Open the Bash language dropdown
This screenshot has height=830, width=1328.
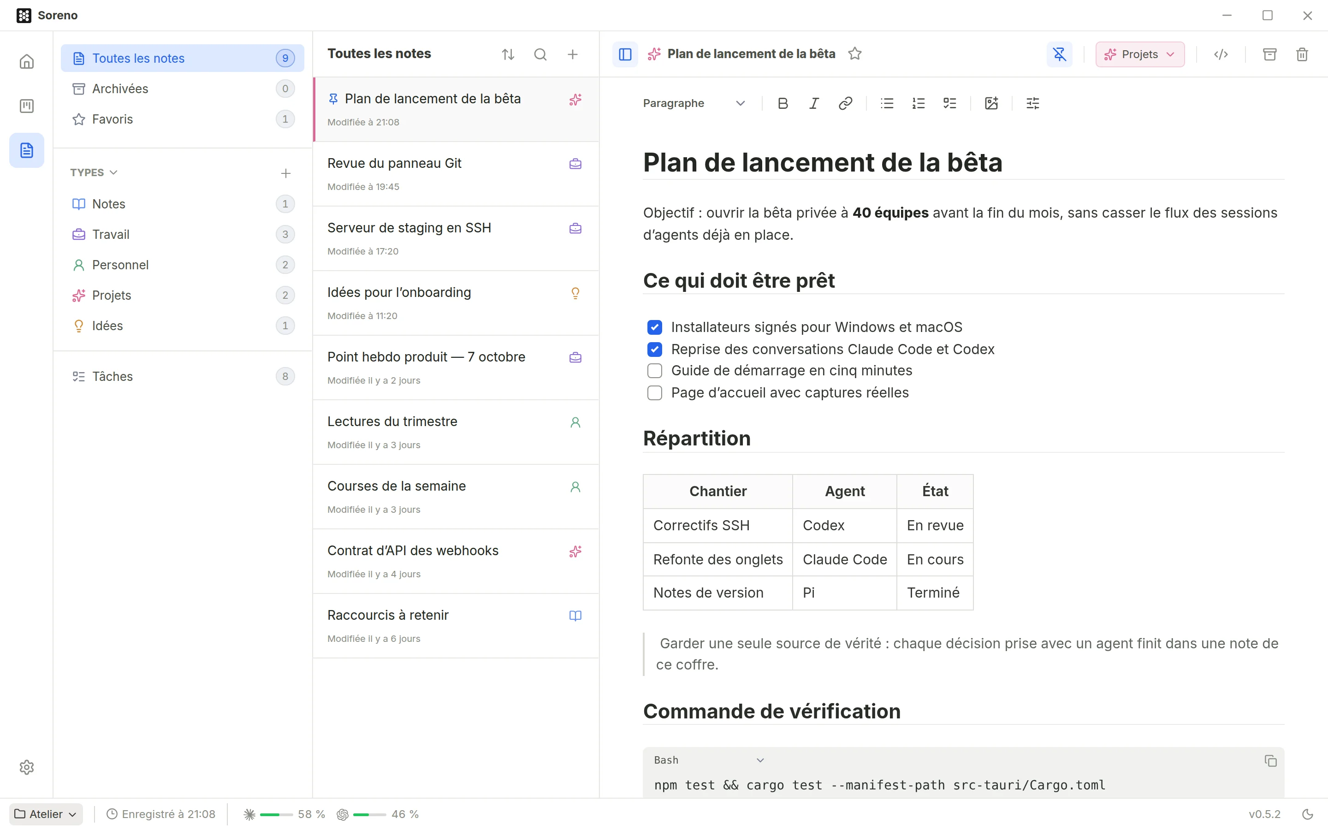coord(709,760)
